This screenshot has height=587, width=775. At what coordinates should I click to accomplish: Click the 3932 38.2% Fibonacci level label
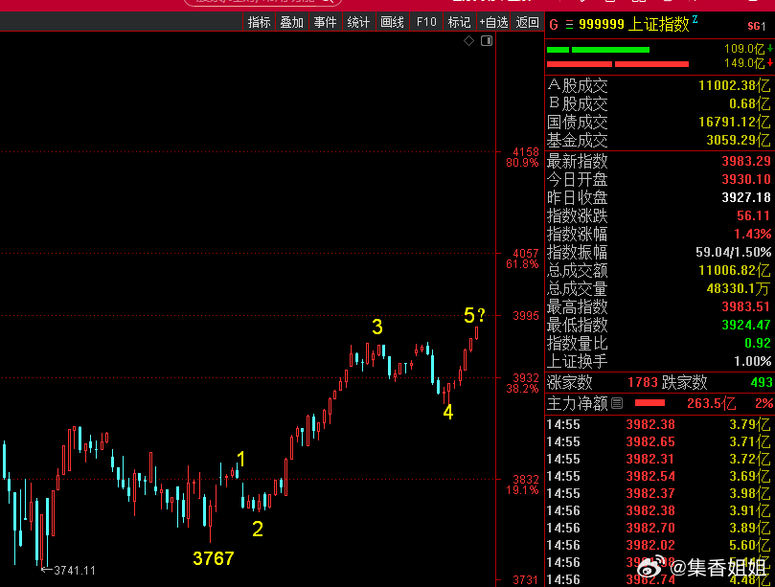[x=523, y=383]
